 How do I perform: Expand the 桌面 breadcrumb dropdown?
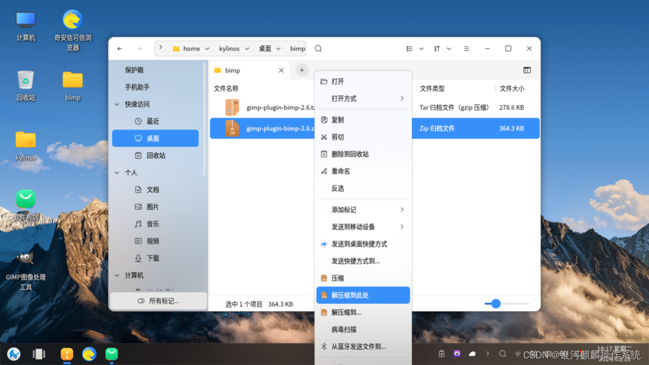(x=279, y=49)
